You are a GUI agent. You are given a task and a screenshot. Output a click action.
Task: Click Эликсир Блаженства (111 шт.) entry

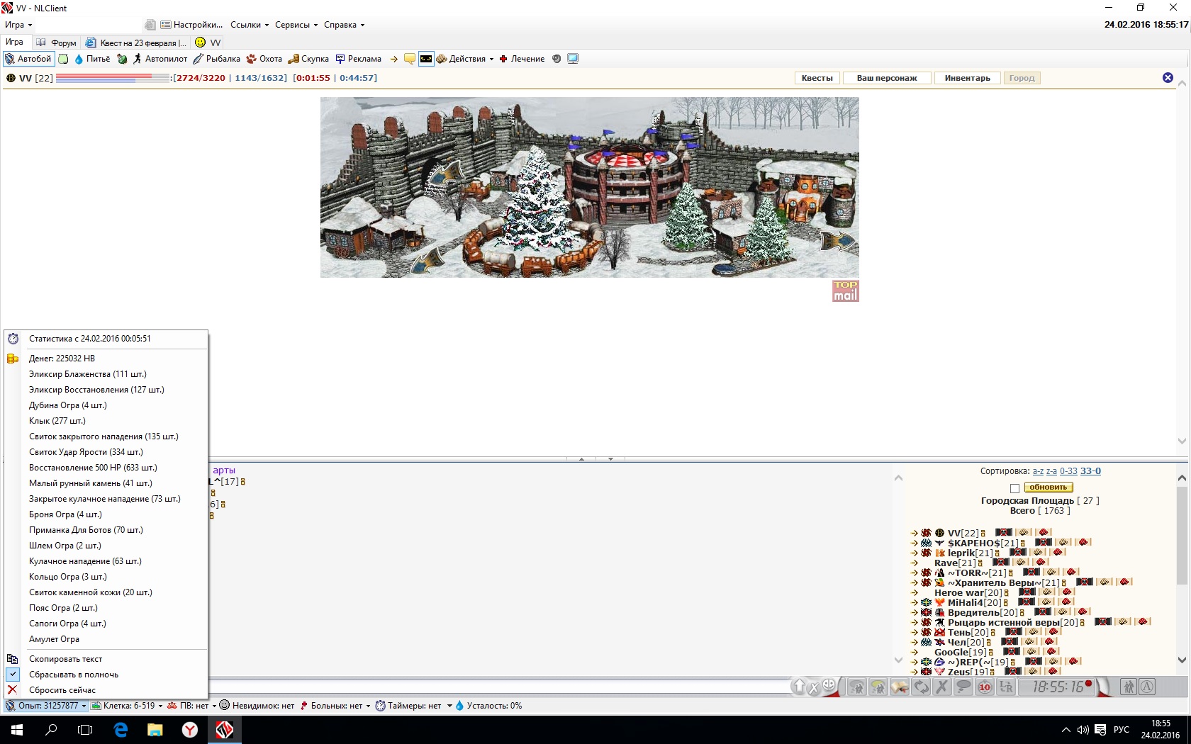click(x=106, y=374)
